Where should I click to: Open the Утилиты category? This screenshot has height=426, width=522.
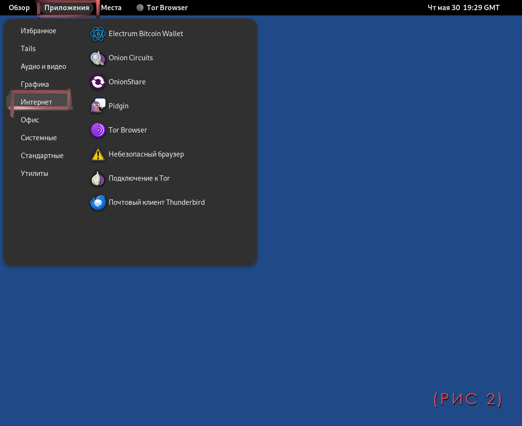pyautogui.click(x=34, y=173)
